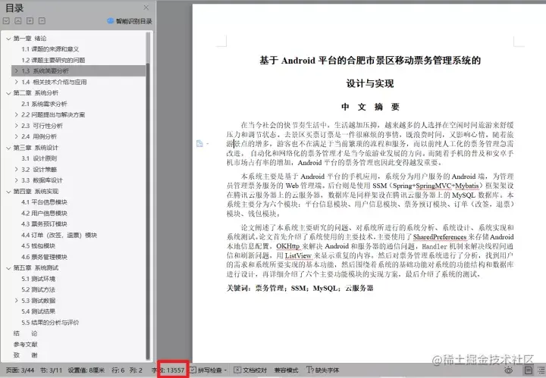Jump to 4.5 钱包模块 heading
This screenshot has width=546, height=378.
tap(39, 246)
